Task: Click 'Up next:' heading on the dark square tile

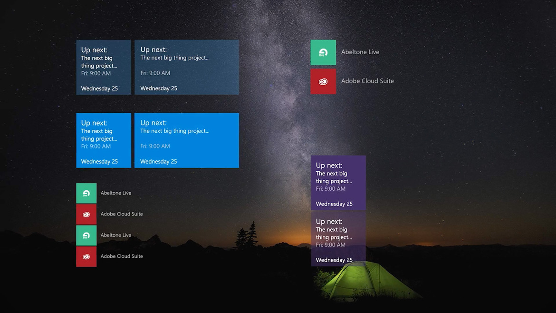Action: click(94, 50)
